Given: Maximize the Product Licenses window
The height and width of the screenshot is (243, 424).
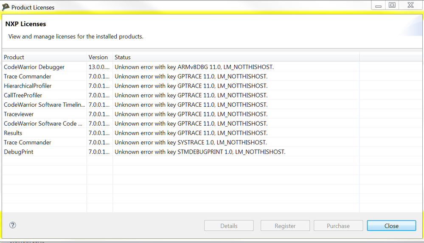Looking at the screenshot, I should 392,5.
